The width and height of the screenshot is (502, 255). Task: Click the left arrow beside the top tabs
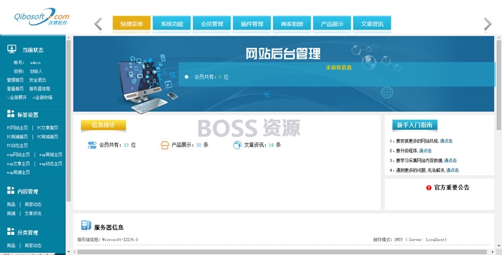tap(98, 24)
